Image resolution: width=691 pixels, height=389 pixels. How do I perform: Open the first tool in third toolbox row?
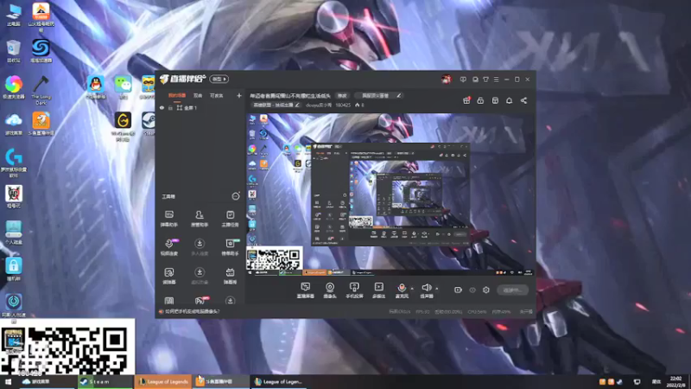(x=168, y=276)
